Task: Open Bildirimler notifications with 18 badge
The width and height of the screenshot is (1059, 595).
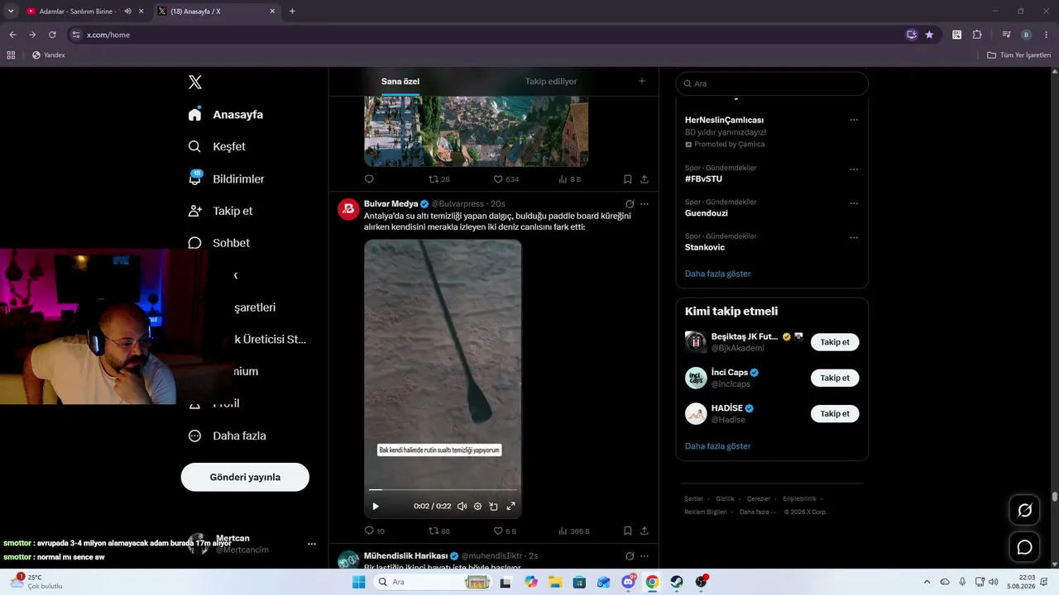Action: 227,178
